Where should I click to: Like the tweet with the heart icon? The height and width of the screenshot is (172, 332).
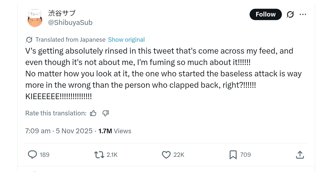coord(166,155)
